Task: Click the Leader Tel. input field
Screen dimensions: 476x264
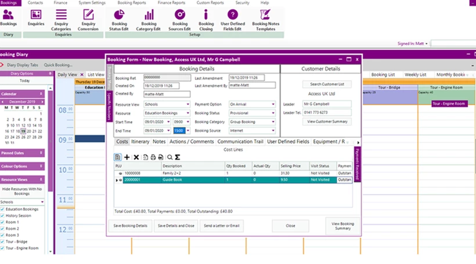Action: click(x=327, y=112)
